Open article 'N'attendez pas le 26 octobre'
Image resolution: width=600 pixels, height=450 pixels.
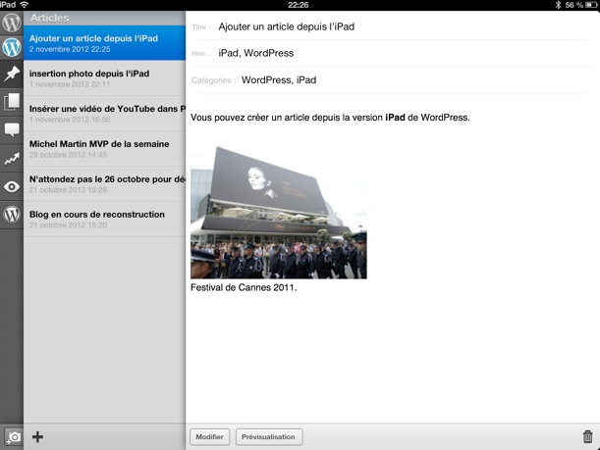pyautogui.click(x=104, y=183)
